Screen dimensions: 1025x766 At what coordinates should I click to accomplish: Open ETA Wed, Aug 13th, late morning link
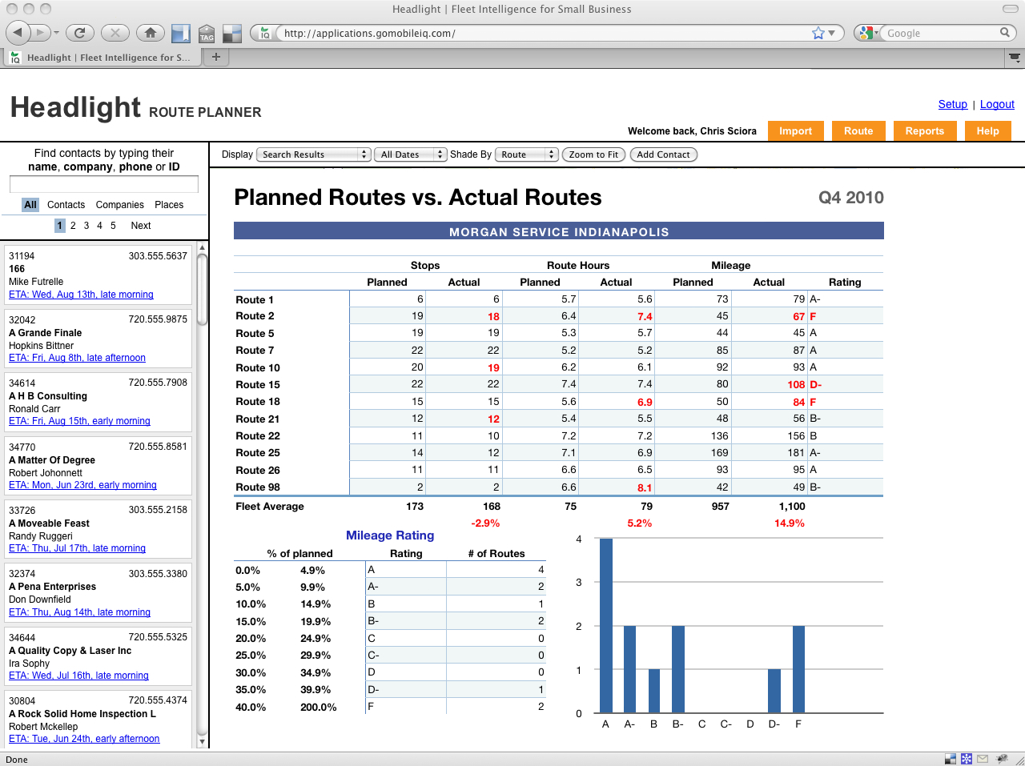81,295
